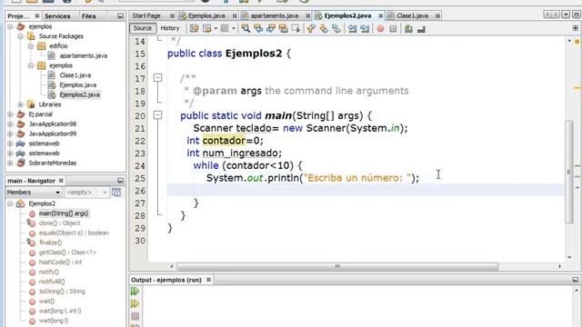
Task: Select apartamento.java in project tree
Action: pos(83,55)
